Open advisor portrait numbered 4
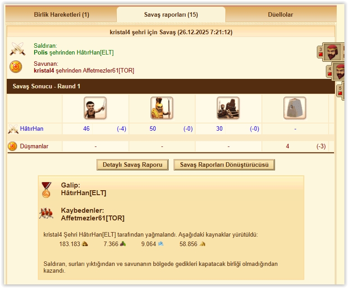The height and width of the screenshot is (288, 348). 339,71
